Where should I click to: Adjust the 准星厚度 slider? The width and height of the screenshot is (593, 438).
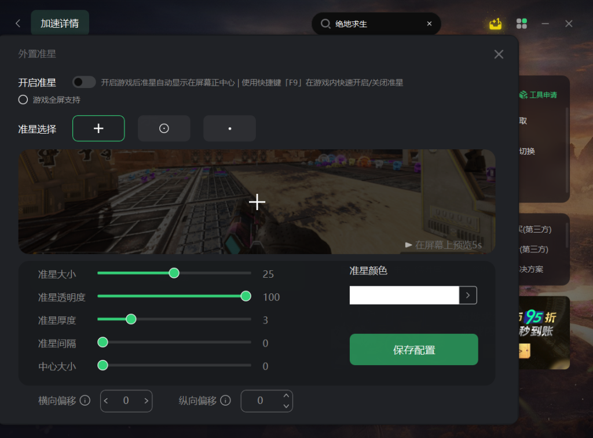[x=131, y=319]
